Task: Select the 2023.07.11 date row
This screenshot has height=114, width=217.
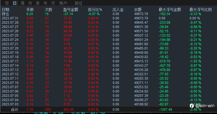Action: (10, 78)
